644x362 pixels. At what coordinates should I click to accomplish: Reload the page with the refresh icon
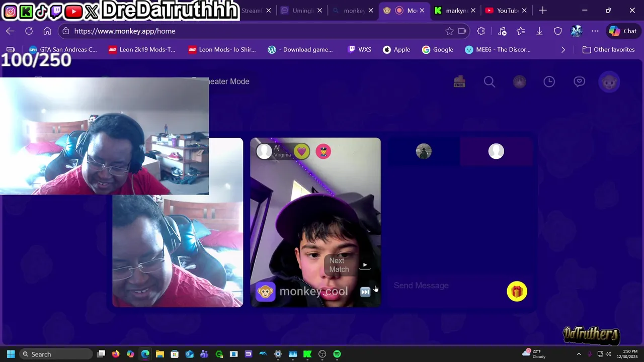point(29,31)
